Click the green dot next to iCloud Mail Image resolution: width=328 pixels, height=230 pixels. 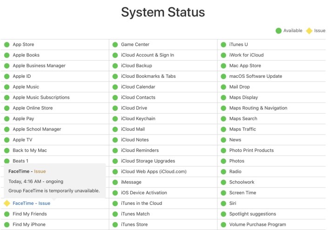(115, 129)
